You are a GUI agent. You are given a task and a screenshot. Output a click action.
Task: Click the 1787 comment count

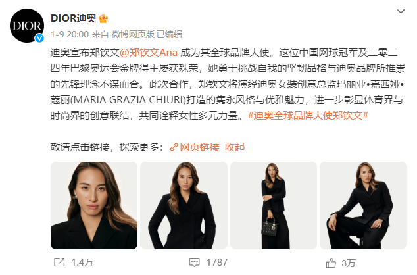coord(217,262)
